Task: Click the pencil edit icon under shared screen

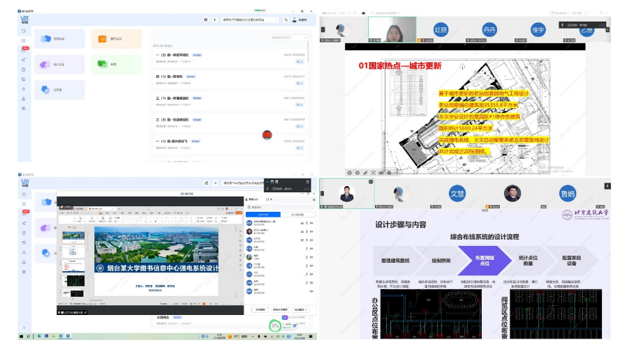Action: [x=364, y=172]
